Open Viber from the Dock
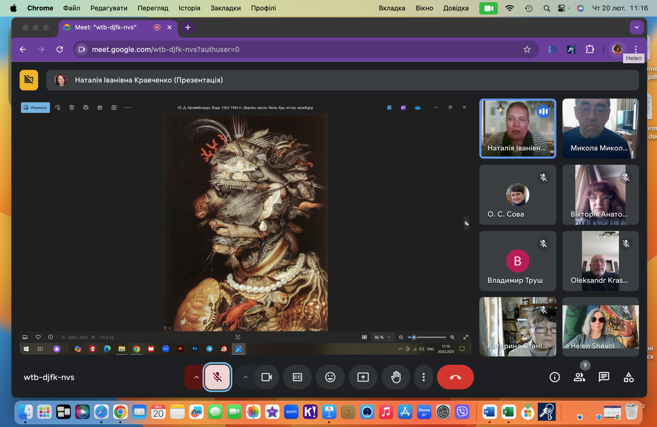 point(462,412)
